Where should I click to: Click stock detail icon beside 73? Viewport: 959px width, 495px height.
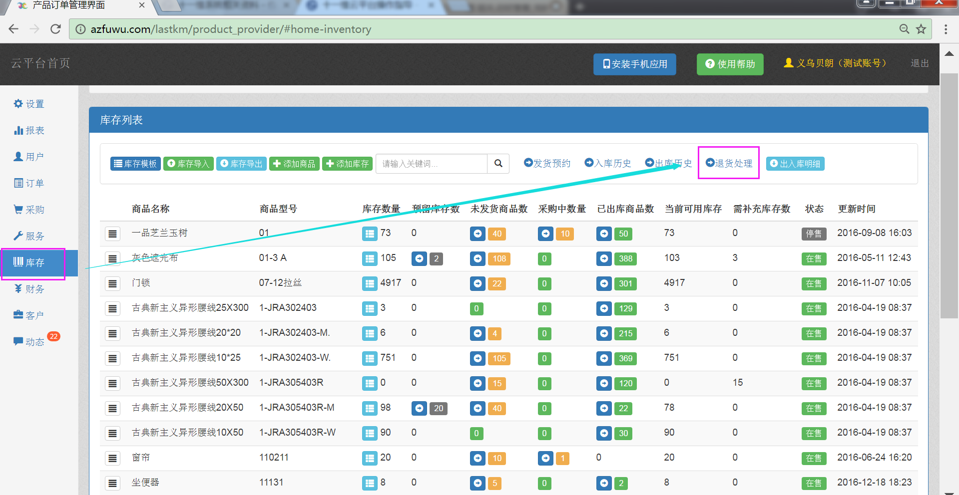(x=370, y=234)
